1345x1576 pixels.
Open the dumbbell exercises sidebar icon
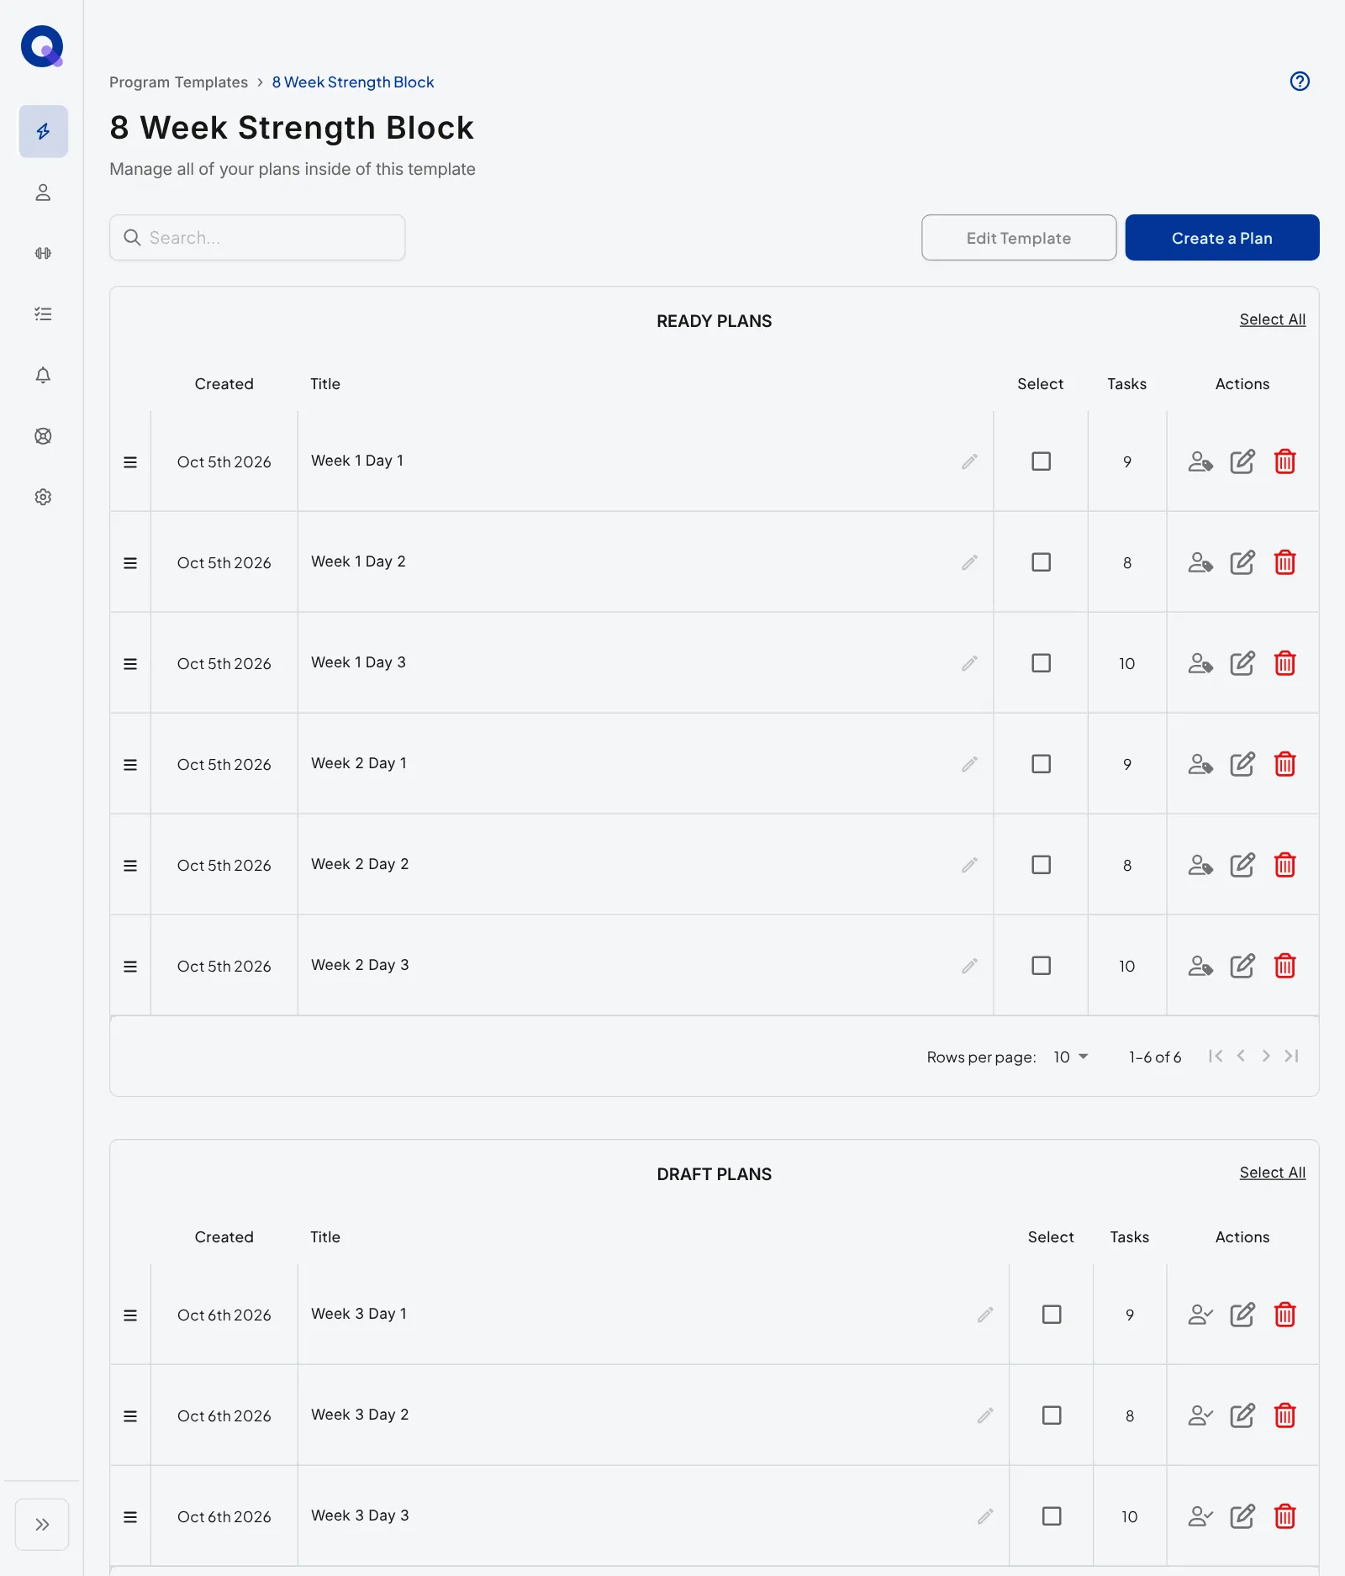[43, 253]
